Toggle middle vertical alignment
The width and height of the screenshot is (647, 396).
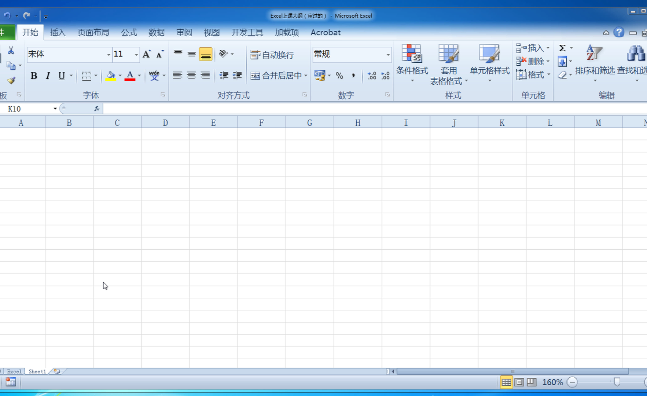(x=192, y=54)
